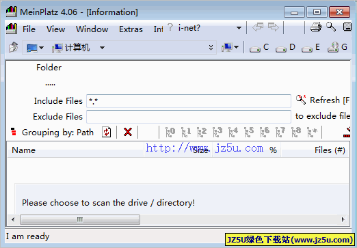The height and width of the screenshot is (248, 357).
Task: Click the Exclude Files input field
Action: 189,117
